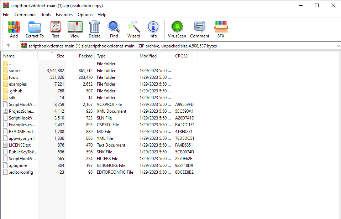
Task: Open the Tools menu
Action: click(46, 14)
